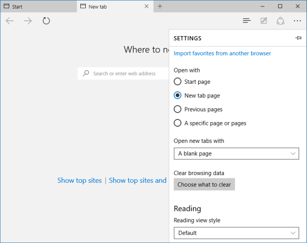Open the Reading view style dropdown
Image resolution: width=307 pixels, height=243 pixels.
[236, 233]
